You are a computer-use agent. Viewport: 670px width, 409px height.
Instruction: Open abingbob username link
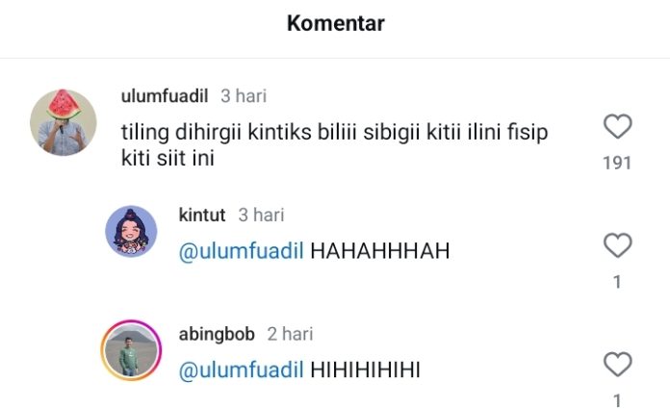(217, 334)
